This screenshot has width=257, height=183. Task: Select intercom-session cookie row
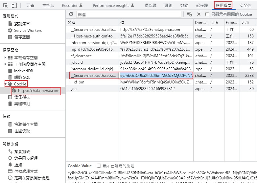tap(161, 43)
